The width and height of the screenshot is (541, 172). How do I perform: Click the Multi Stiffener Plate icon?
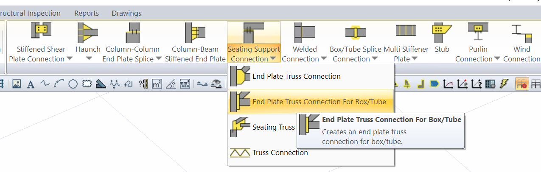(x=406, y=31)
